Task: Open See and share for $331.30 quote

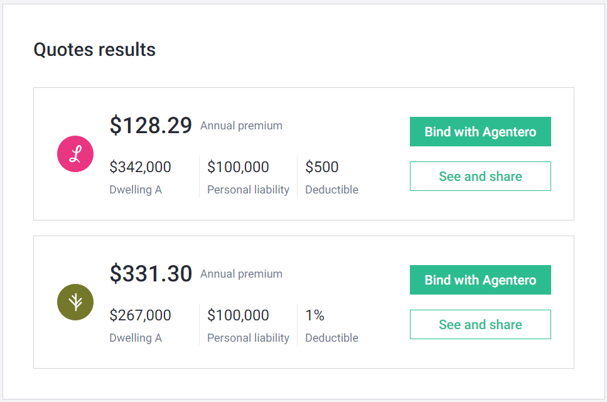Action: click(x=480, y=325)
